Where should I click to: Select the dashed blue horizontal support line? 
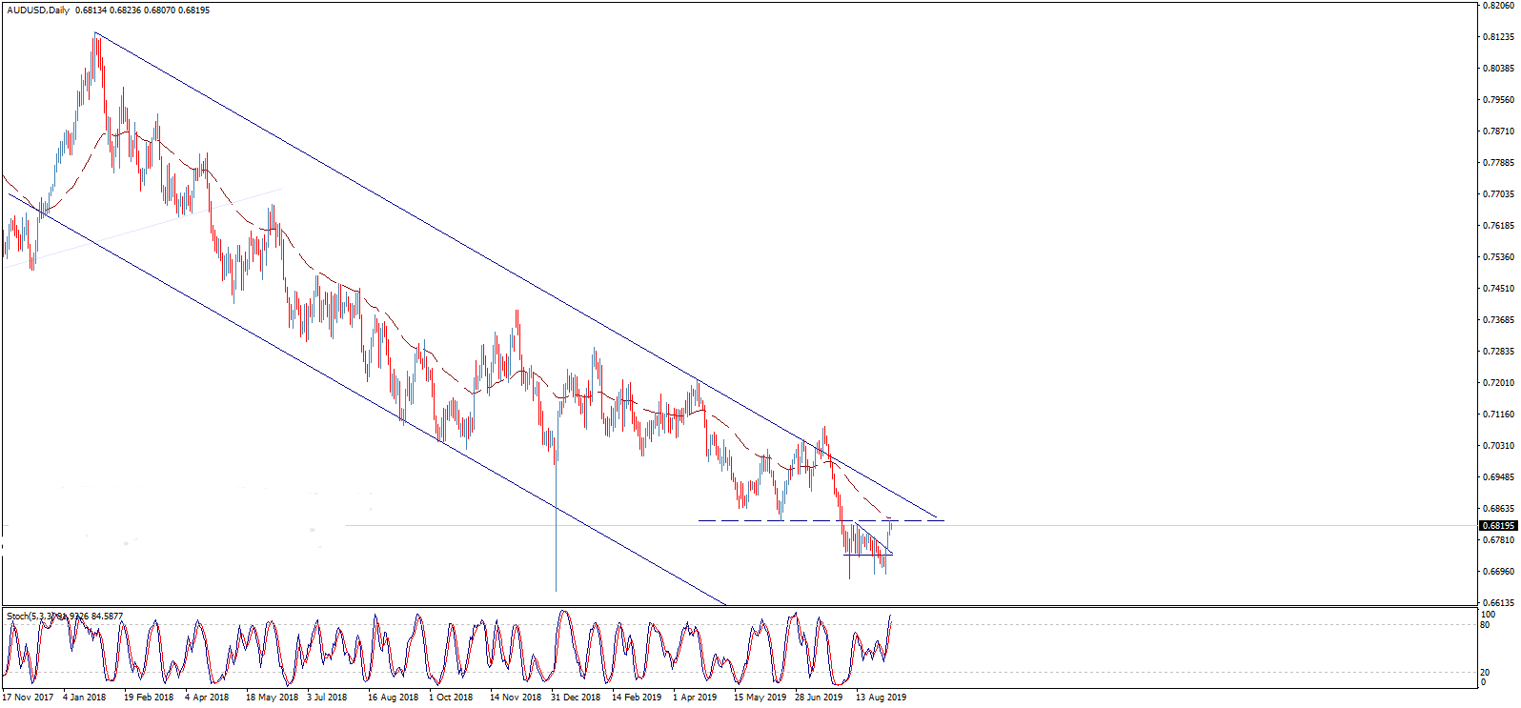point(821,520)
